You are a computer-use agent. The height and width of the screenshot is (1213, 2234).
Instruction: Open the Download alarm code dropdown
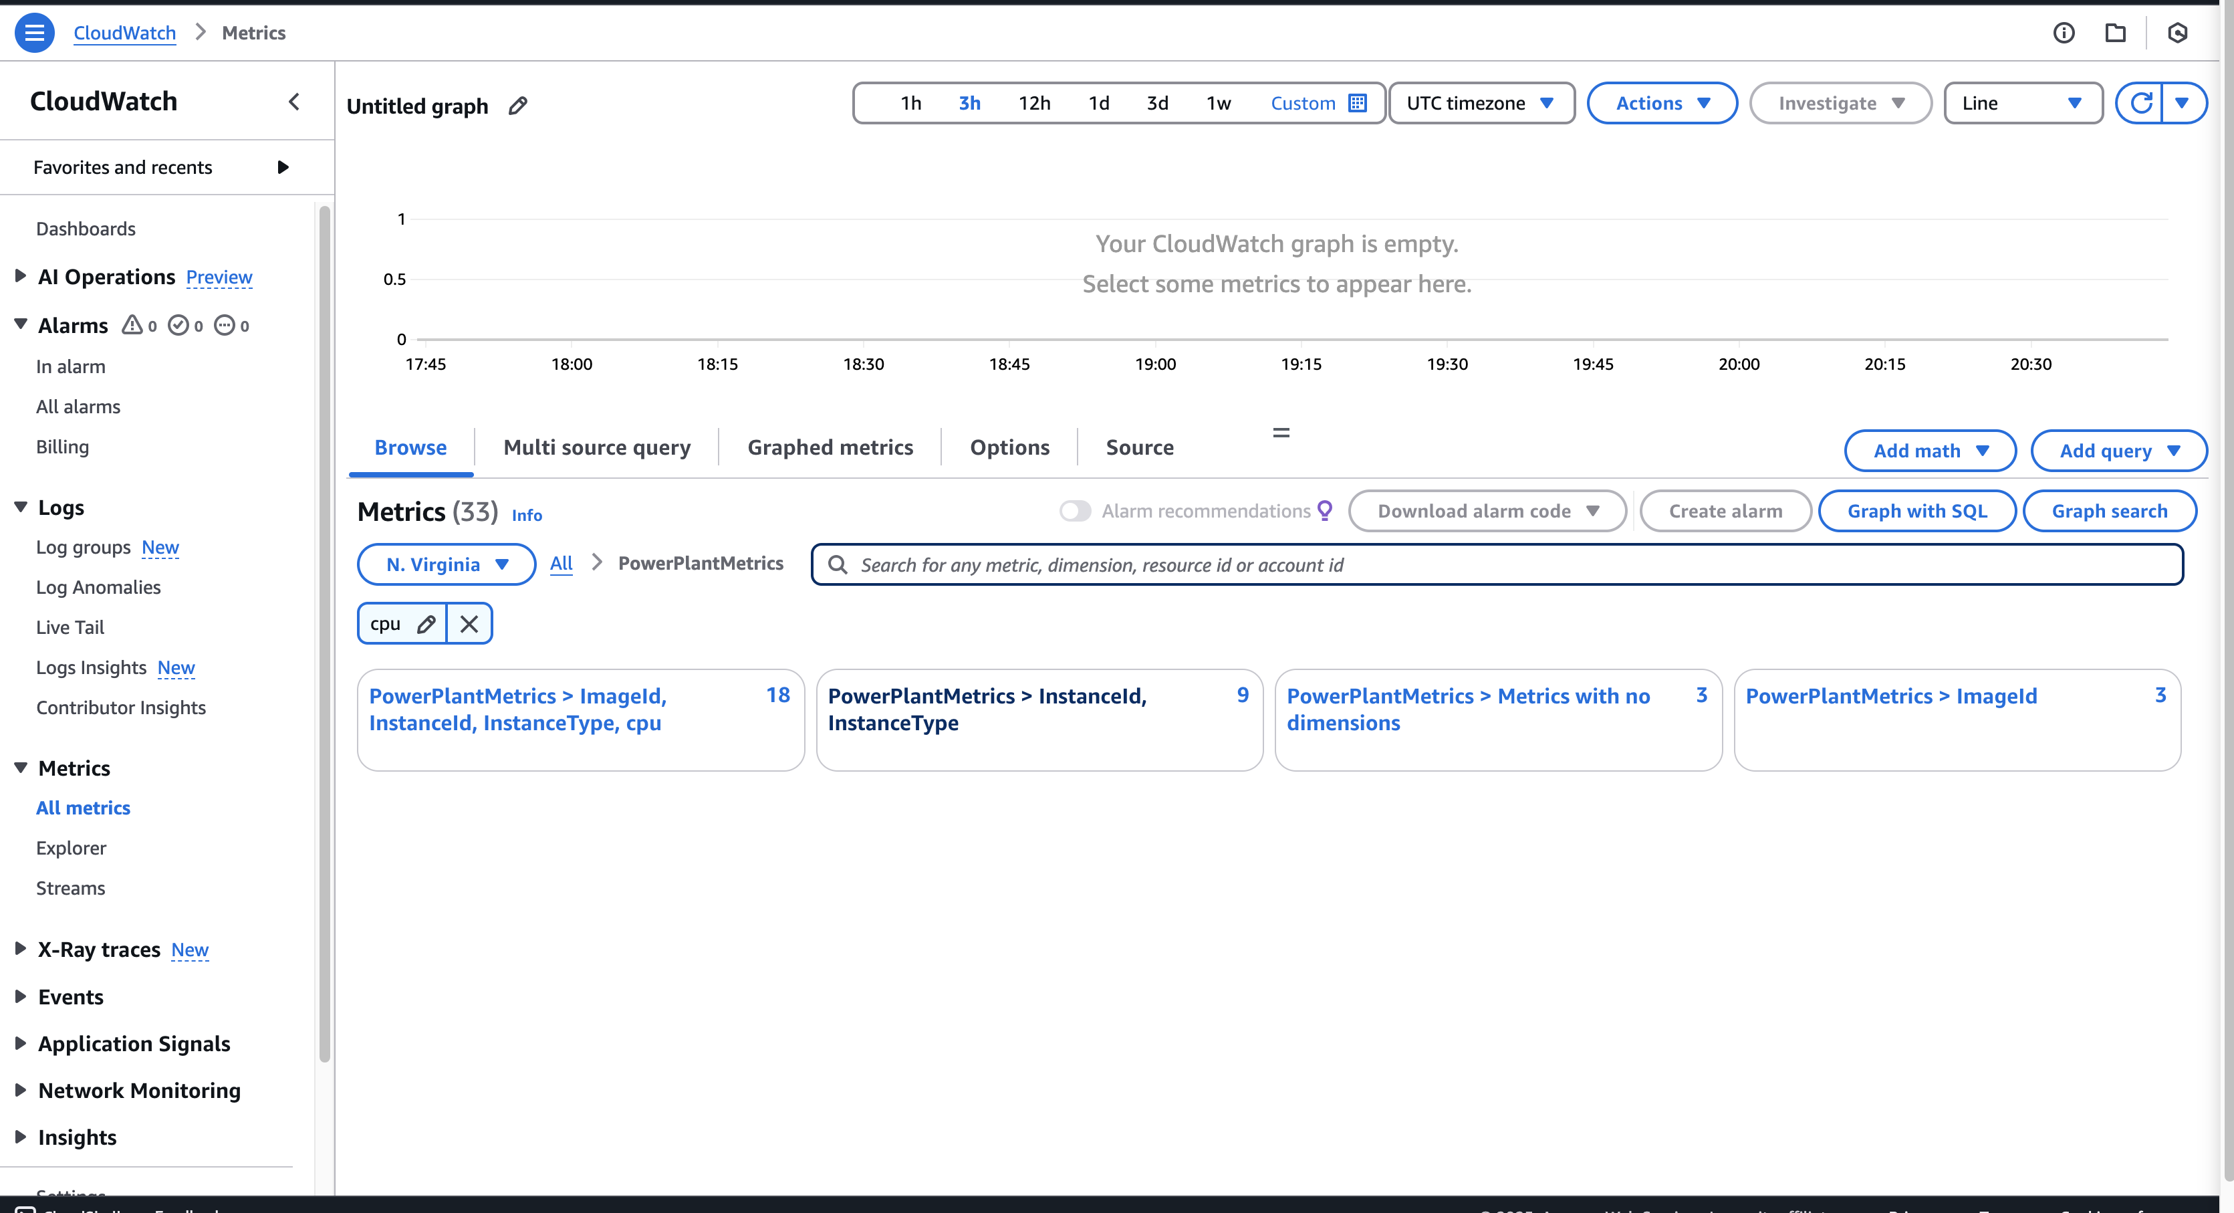[x=1487, y=511]
